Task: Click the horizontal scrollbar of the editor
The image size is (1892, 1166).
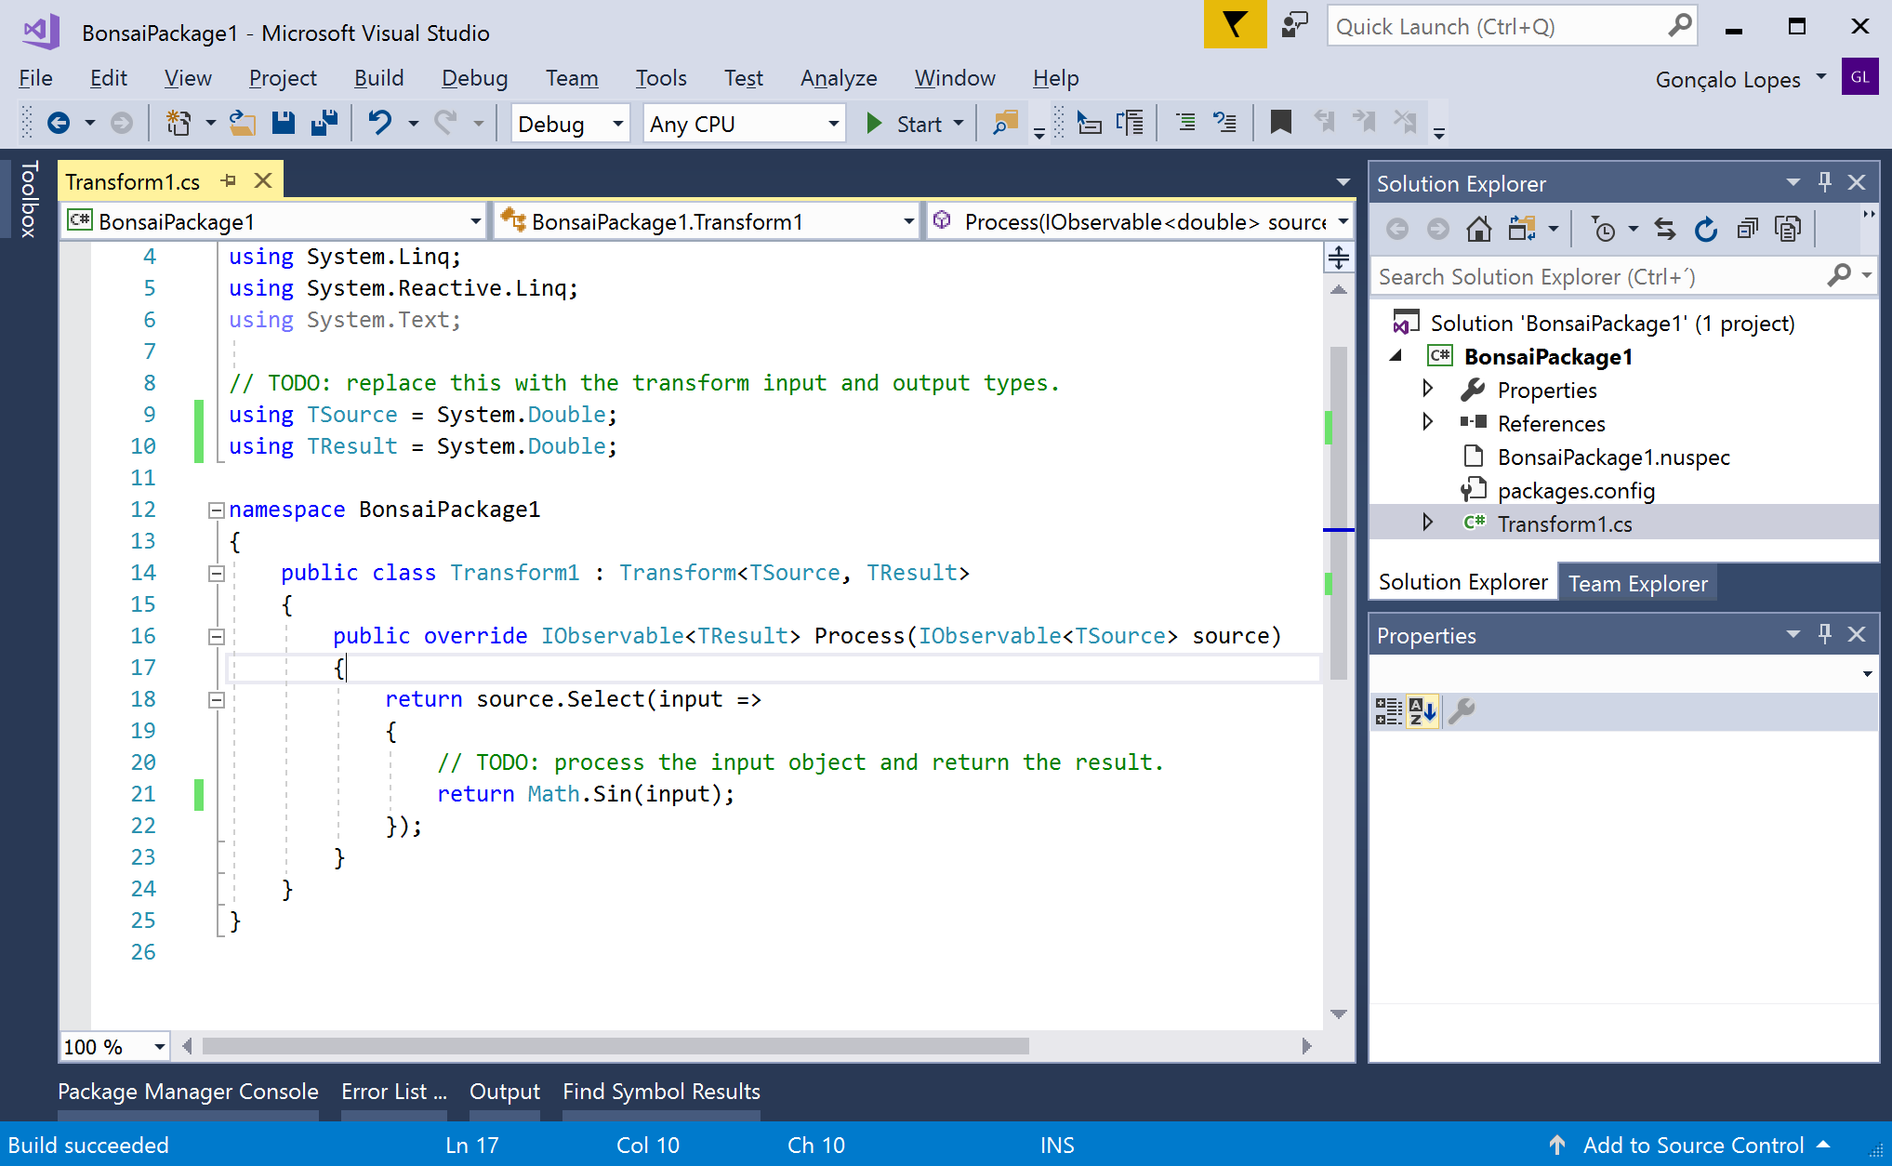Action: pos(614,1046)
